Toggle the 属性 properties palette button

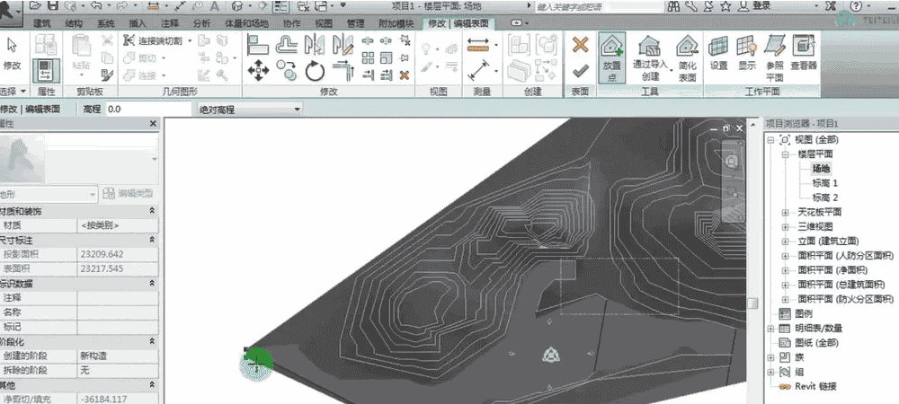(x=46, y=70)
